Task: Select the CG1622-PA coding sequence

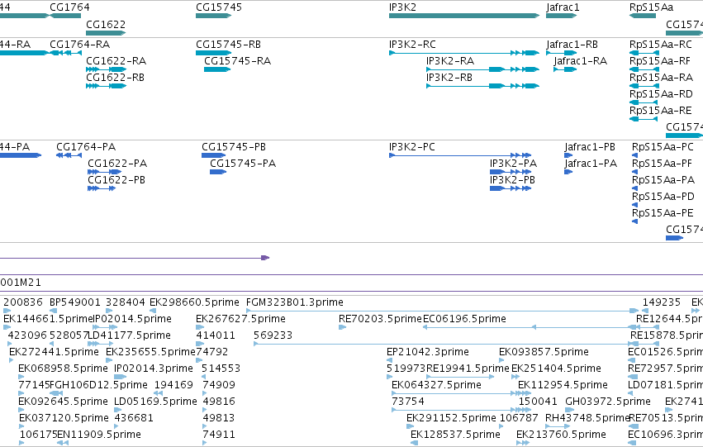Action: [x=104, y=172]
